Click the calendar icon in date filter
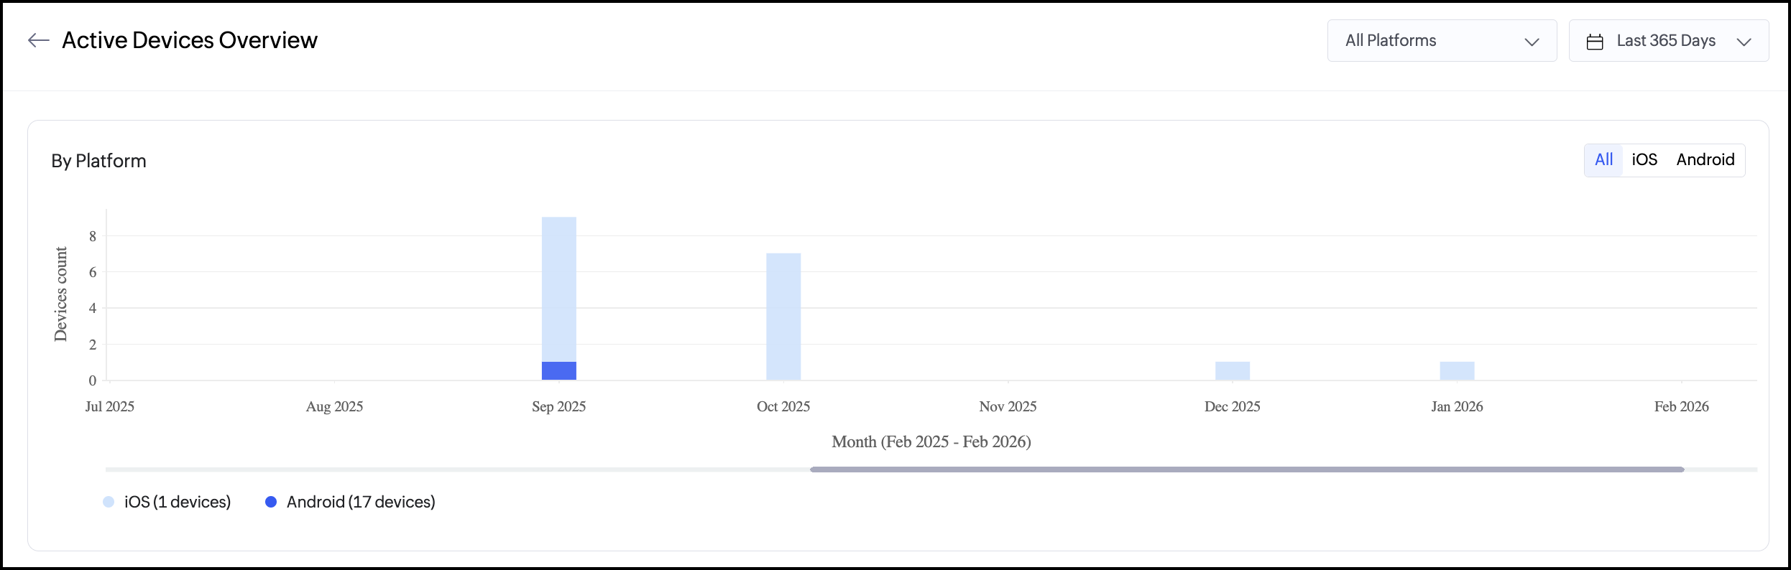Screen dimensions: 1791x570 coord(1595,42)
